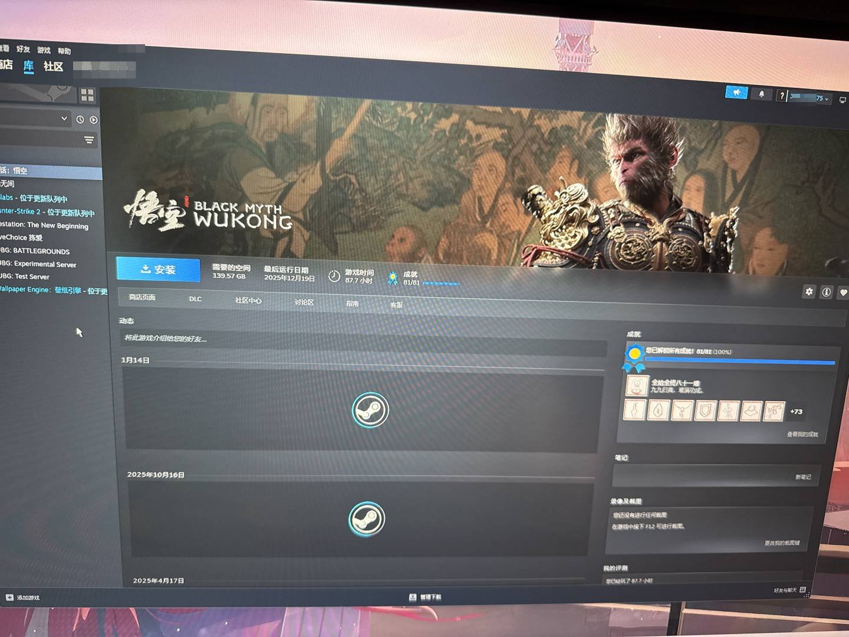Open the notifications bell icon
The image size is (849, 637).
761,94
